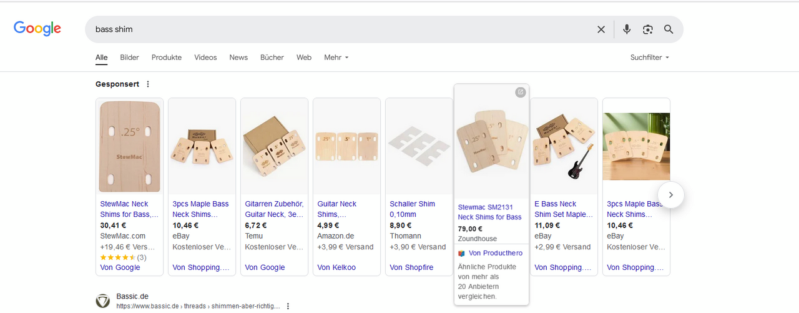The height and width of the screenshot is (313, 799).
Task: Clear the search box with X icon
Action: tap(601, 29)
